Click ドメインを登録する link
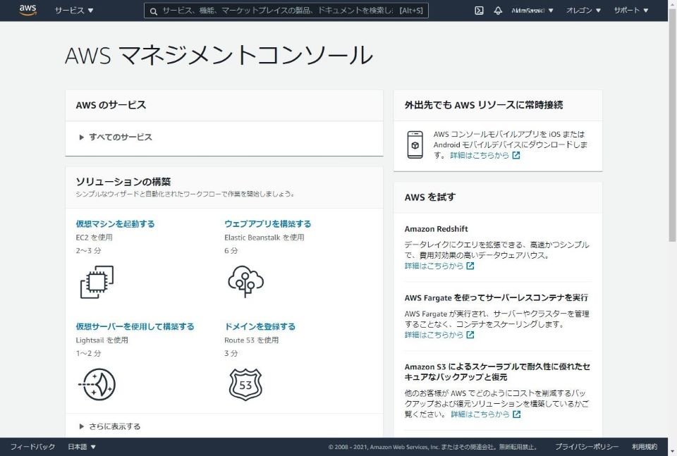Viewport: 677px width, 456px height. pos(260,326)
